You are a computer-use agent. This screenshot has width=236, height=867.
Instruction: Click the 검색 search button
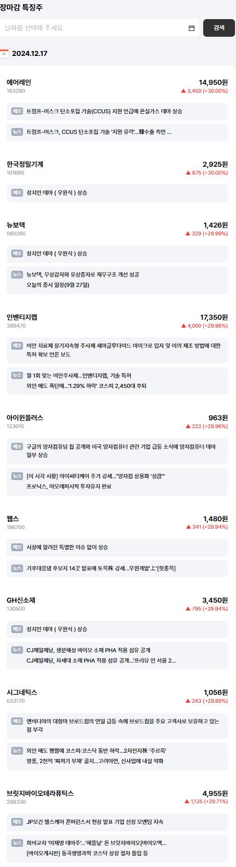219,28
